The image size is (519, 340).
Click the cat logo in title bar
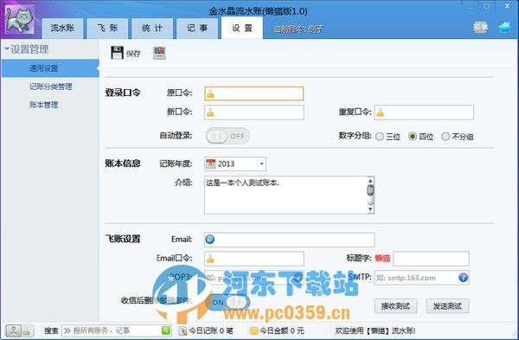pos(20,20)
